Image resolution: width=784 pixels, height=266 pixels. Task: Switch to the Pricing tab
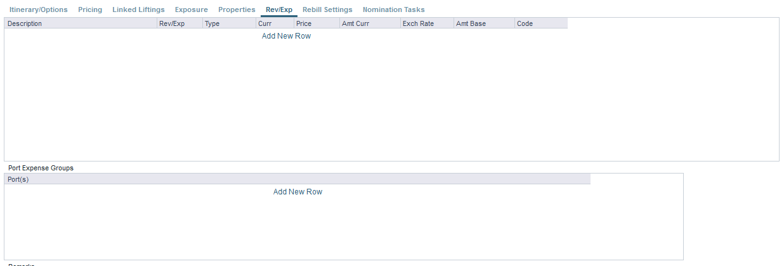coord(90,9)
